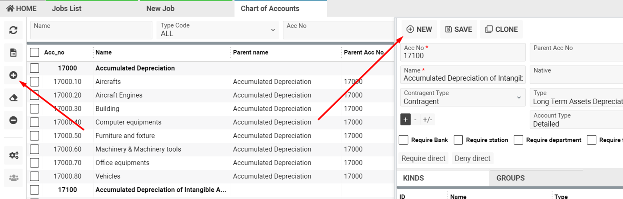Open the gears settings icon

14,155
